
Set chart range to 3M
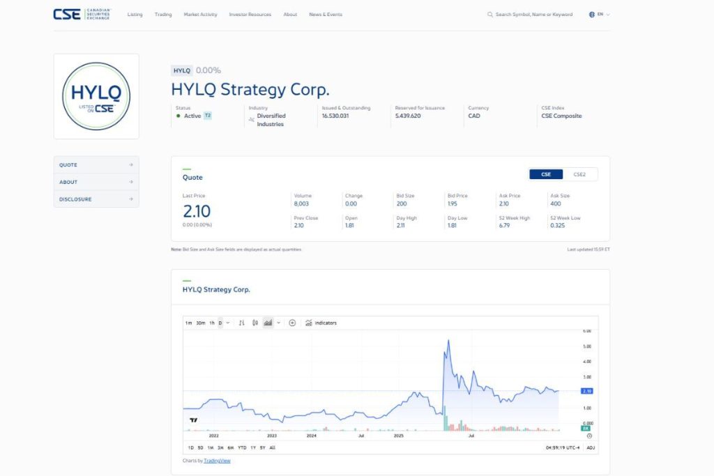click(220, 448)
